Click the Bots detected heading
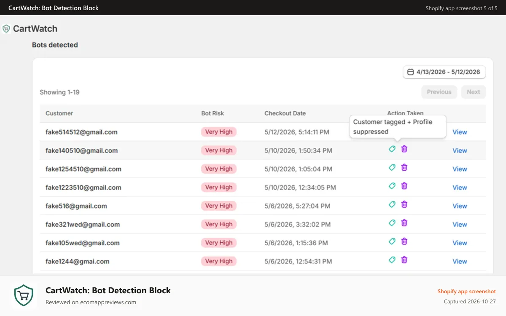 [55, 45]
